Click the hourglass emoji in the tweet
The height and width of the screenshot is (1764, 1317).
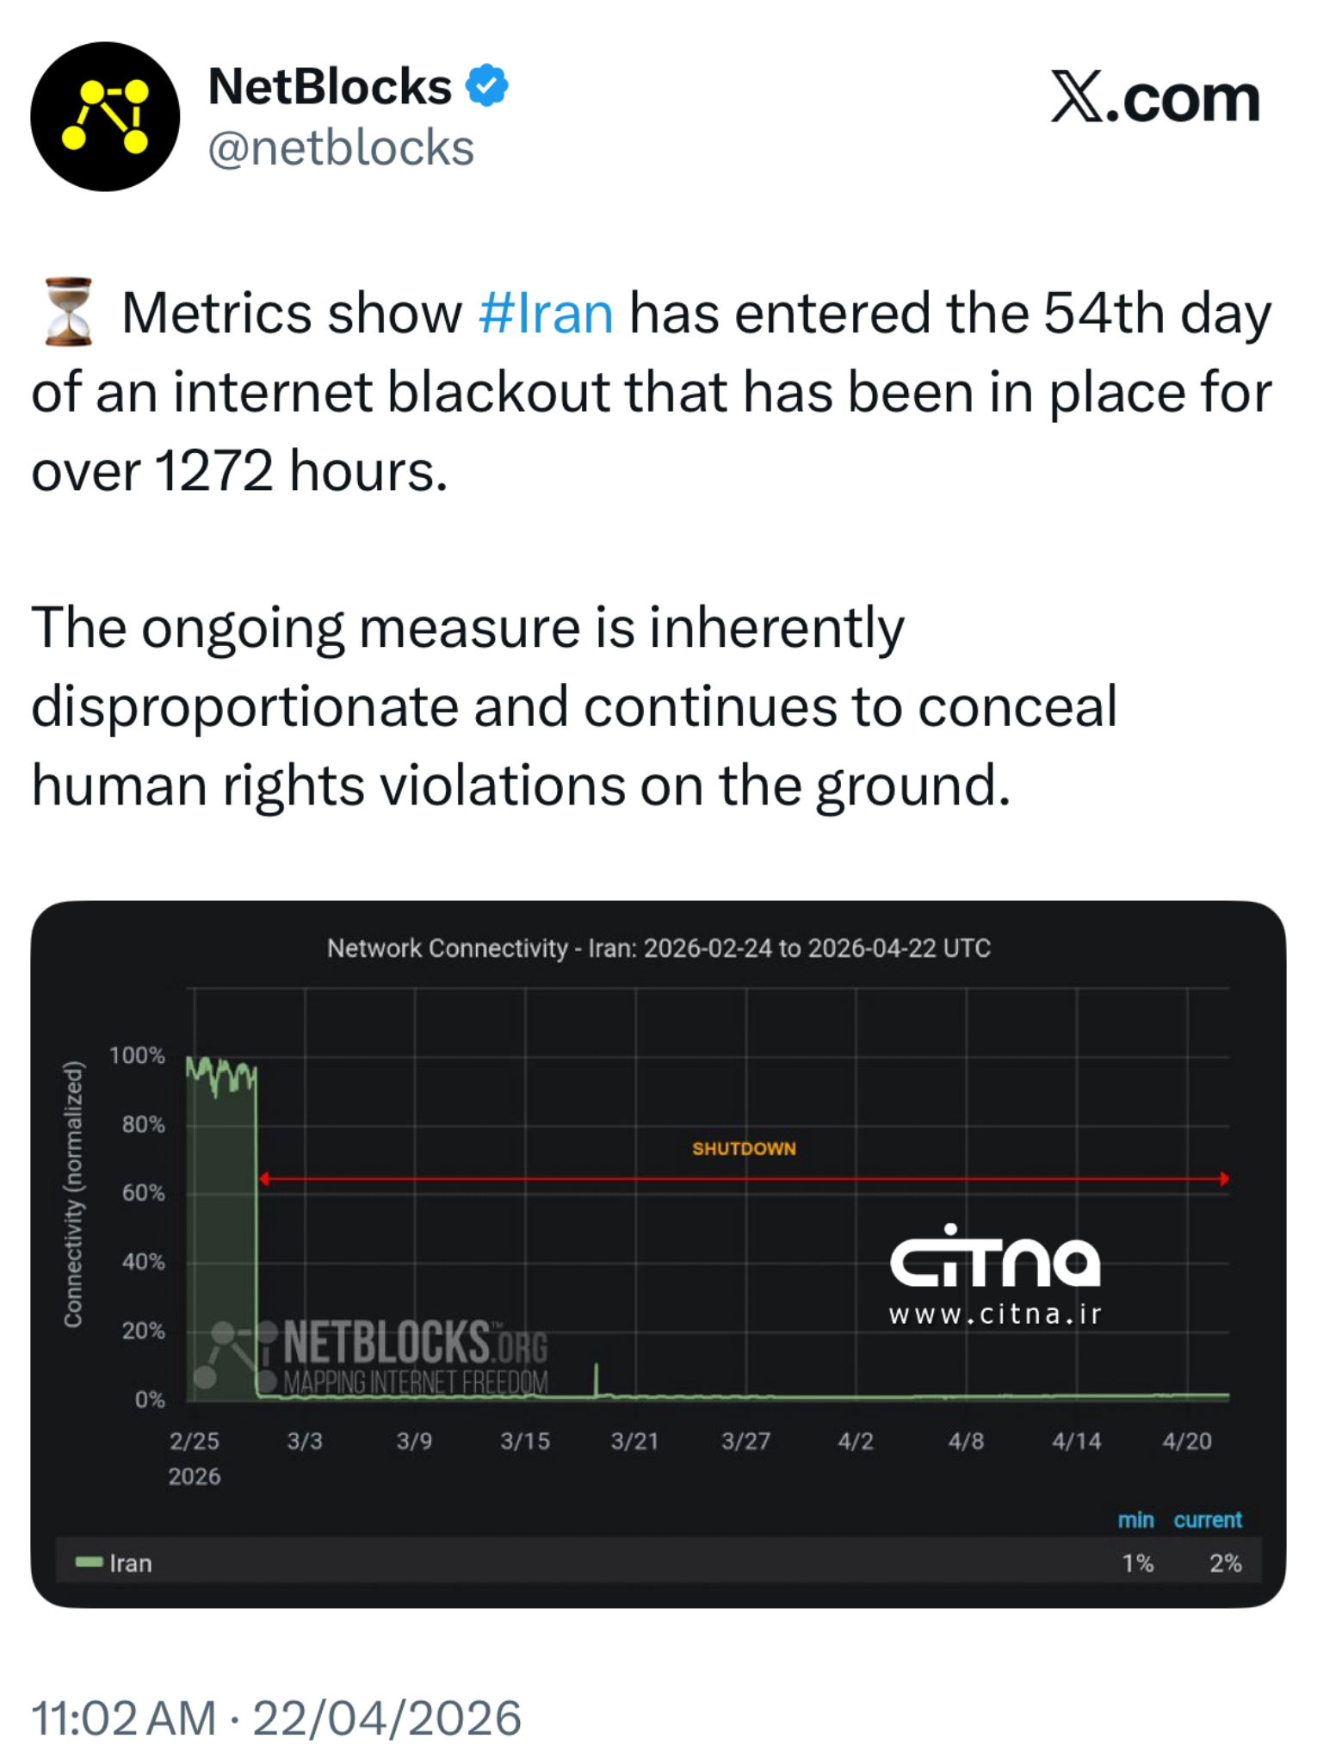(x=69, y=312)
